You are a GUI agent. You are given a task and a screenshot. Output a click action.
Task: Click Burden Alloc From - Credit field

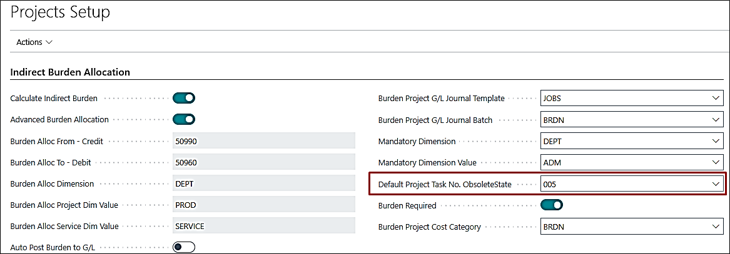point(263,141)
